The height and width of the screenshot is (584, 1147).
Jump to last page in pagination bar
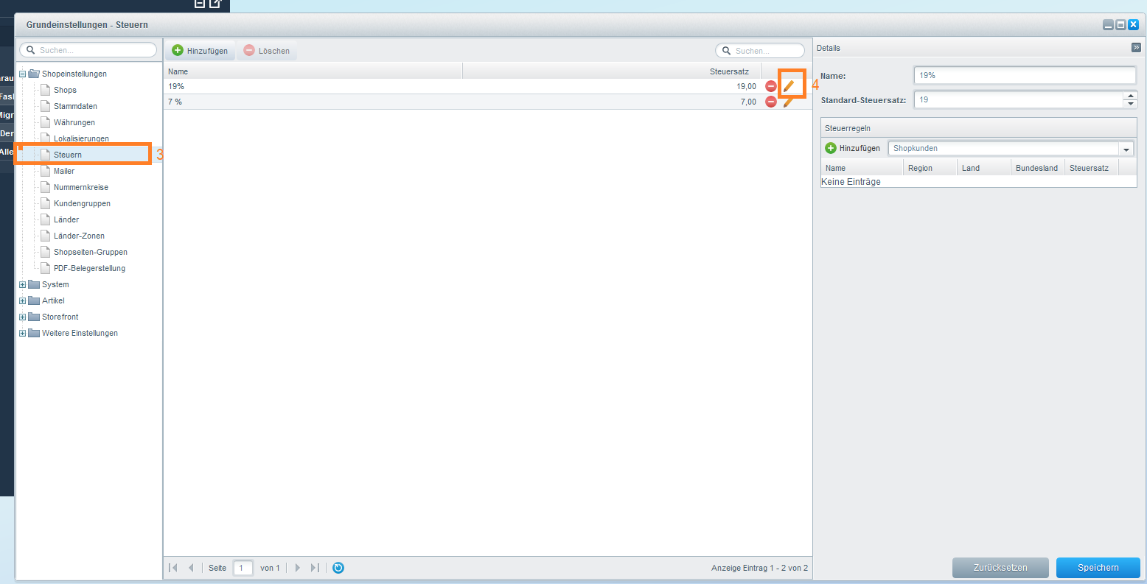click(315, 568)
